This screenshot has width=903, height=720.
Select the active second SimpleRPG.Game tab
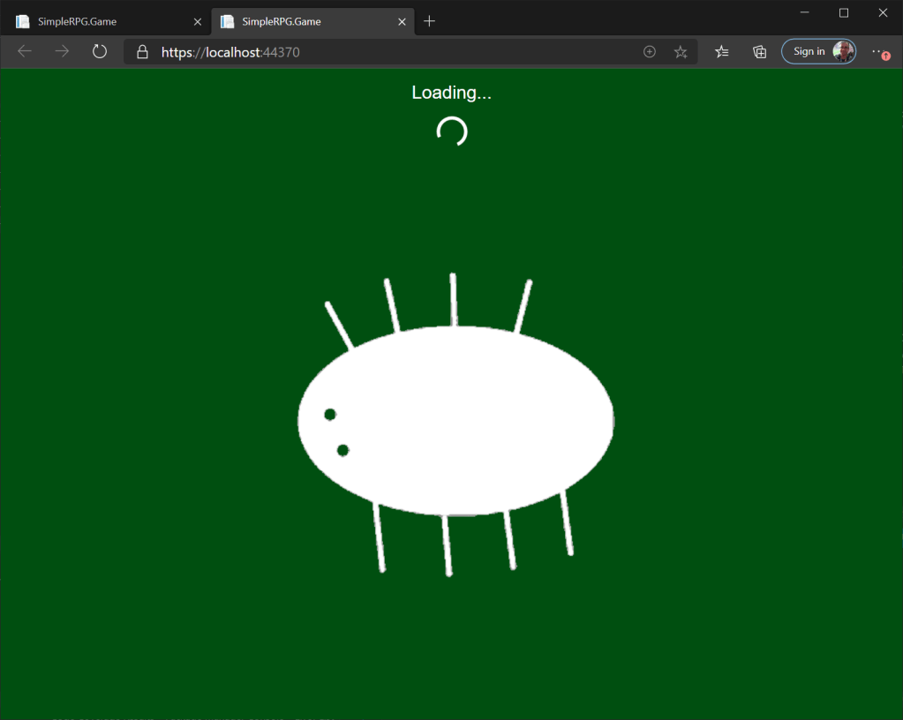(300, 21)
